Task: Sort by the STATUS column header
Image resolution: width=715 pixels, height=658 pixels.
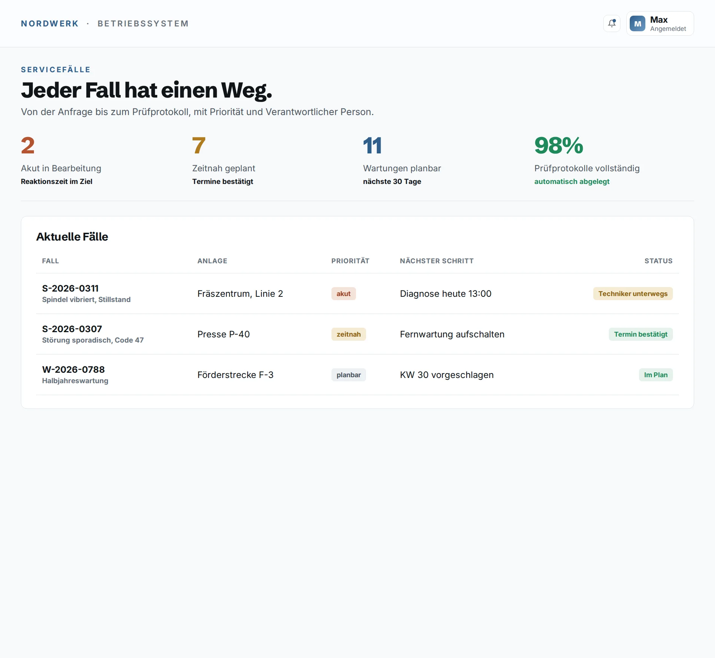Action: [658, 261]
